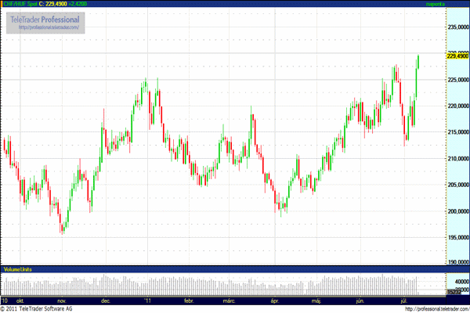Click the TeleTrader Professional logo watermark

(51, 18)
